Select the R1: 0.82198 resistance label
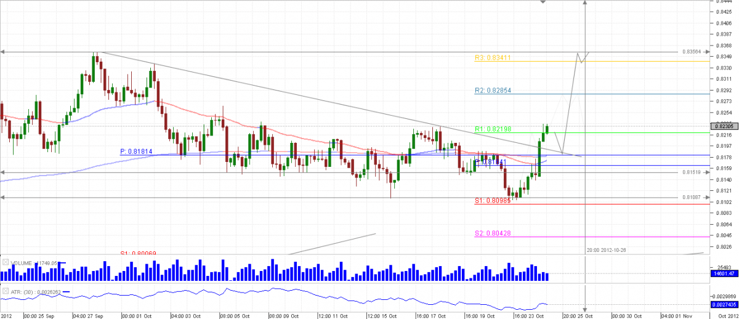Image resolution: width=739 pixels, height=319 pixels. pos(493,129)
